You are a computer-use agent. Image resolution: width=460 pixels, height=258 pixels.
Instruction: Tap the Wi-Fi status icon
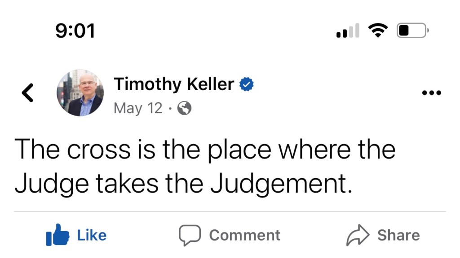[378, 31]
